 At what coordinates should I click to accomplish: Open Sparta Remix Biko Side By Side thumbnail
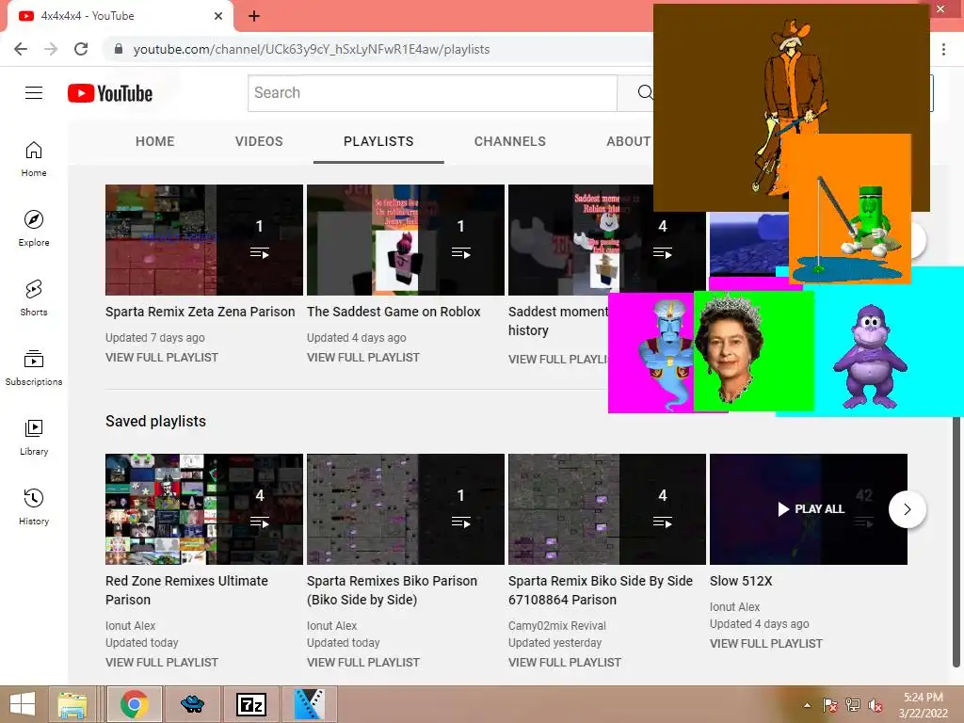click(x=607, y=509)
